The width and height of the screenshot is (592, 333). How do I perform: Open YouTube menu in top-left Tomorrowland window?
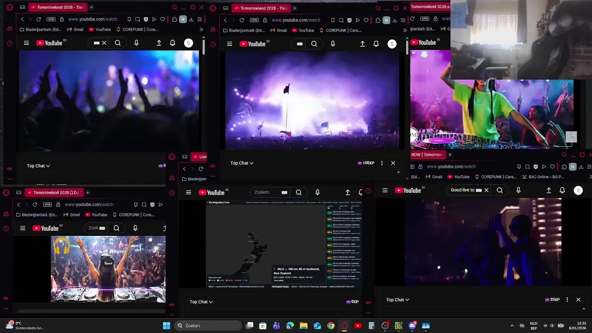coord(26,43)
